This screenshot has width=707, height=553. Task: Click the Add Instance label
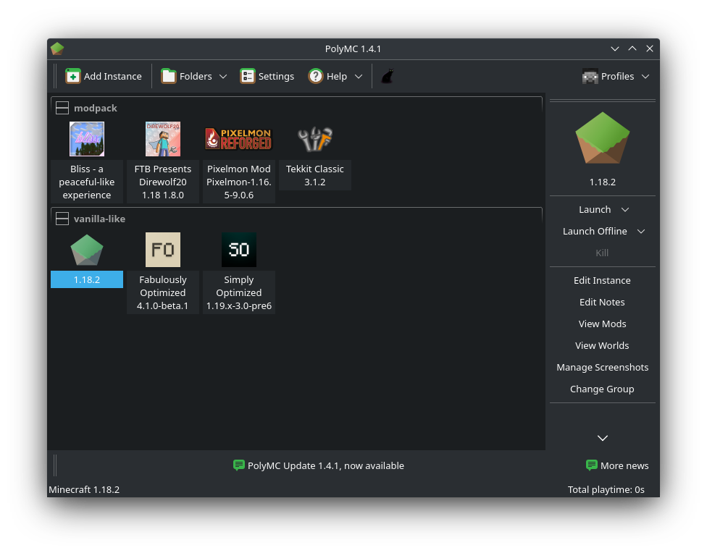coord(113,76)
